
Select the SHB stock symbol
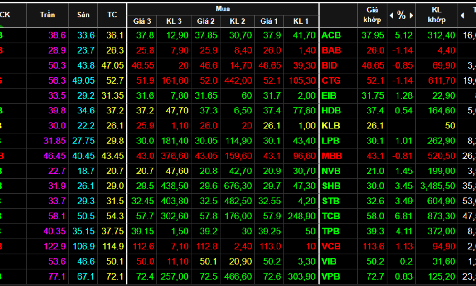point(331,186)
